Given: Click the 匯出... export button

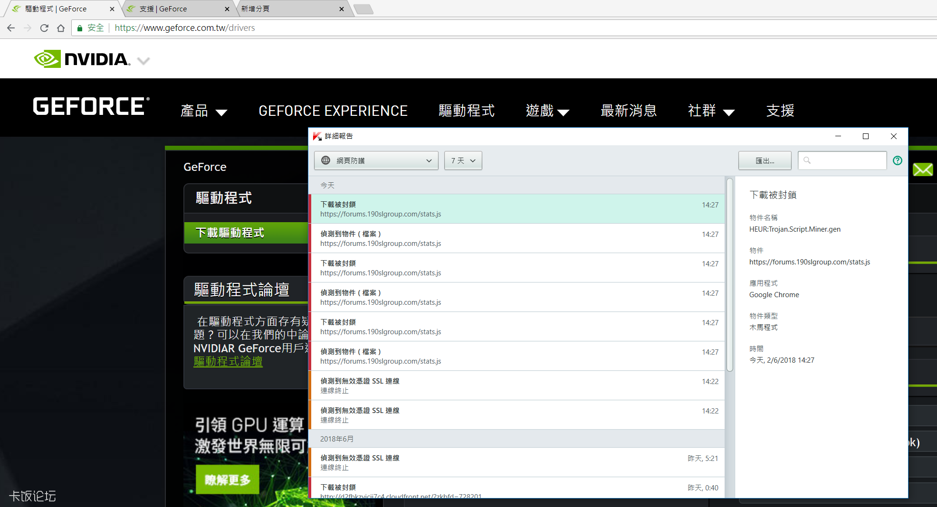Looking at the screenshot, I should click(x=765, y=160).
